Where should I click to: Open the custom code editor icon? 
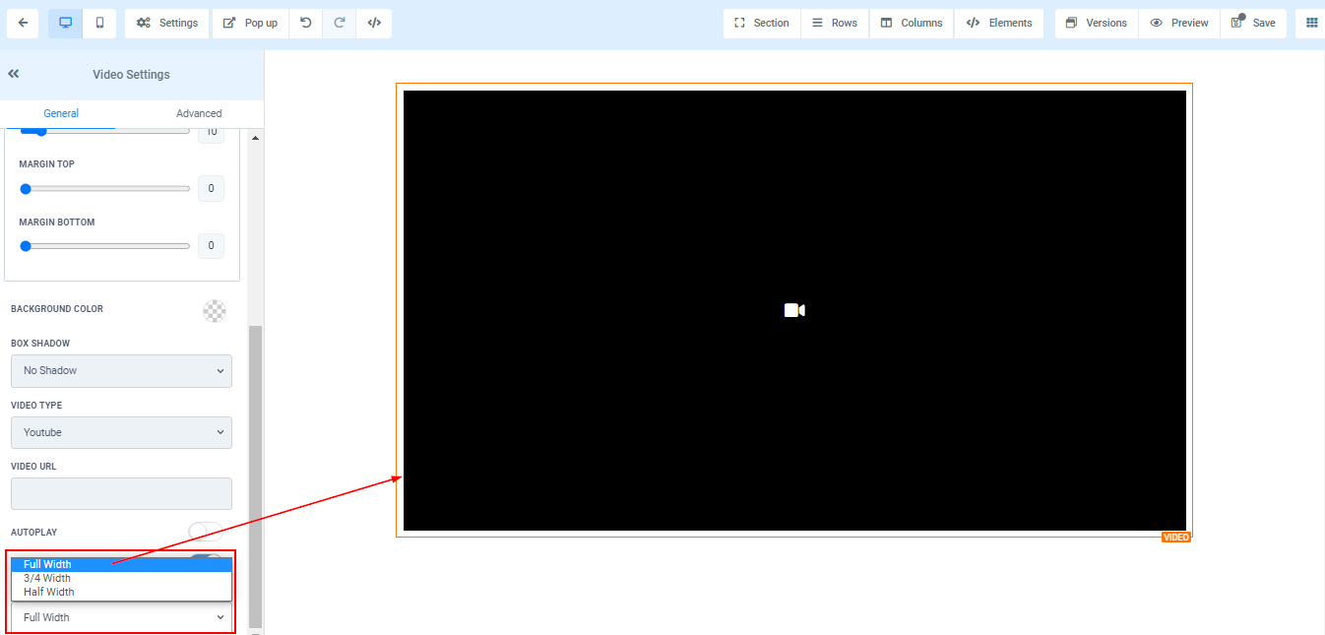374,24
